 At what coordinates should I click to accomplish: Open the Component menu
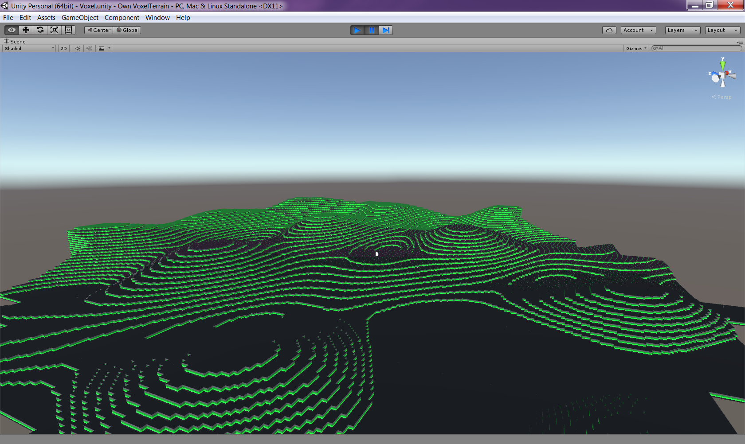(x=122, y=18)
